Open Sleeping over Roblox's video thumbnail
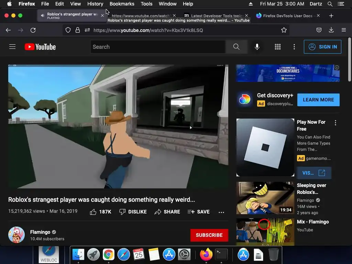 (x=265, y=198)
